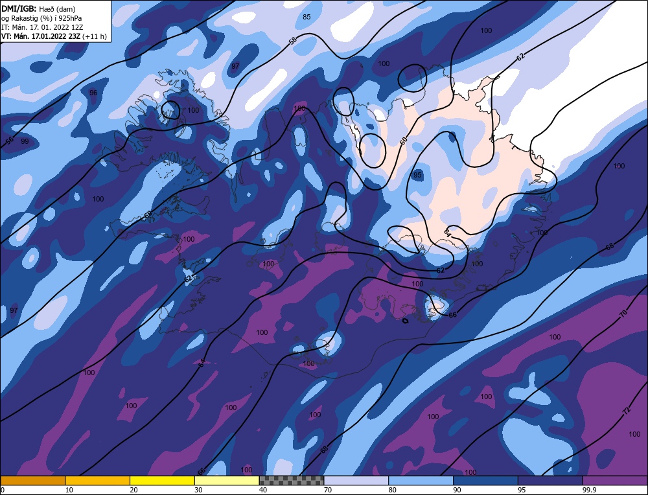Image resolution: width=648 pixels, height=495 pixels.
Task: Click the medium blue 90–95 legend swatch
Action: click(x=485, y=481)
